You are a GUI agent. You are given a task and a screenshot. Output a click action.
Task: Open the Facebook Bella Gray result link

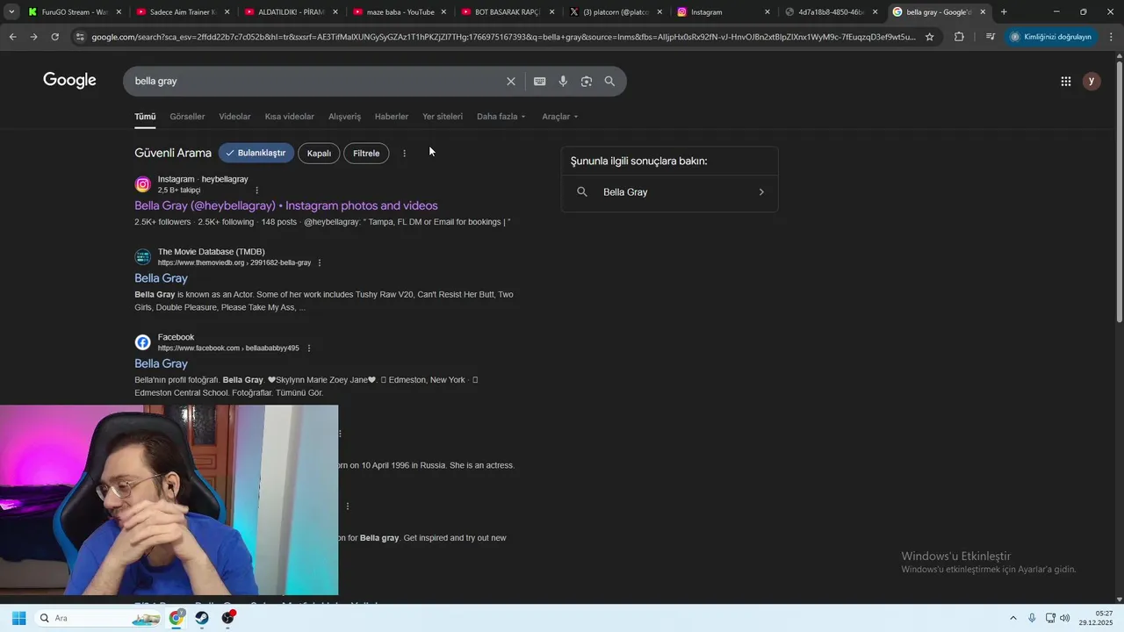(x=161, y=363)
